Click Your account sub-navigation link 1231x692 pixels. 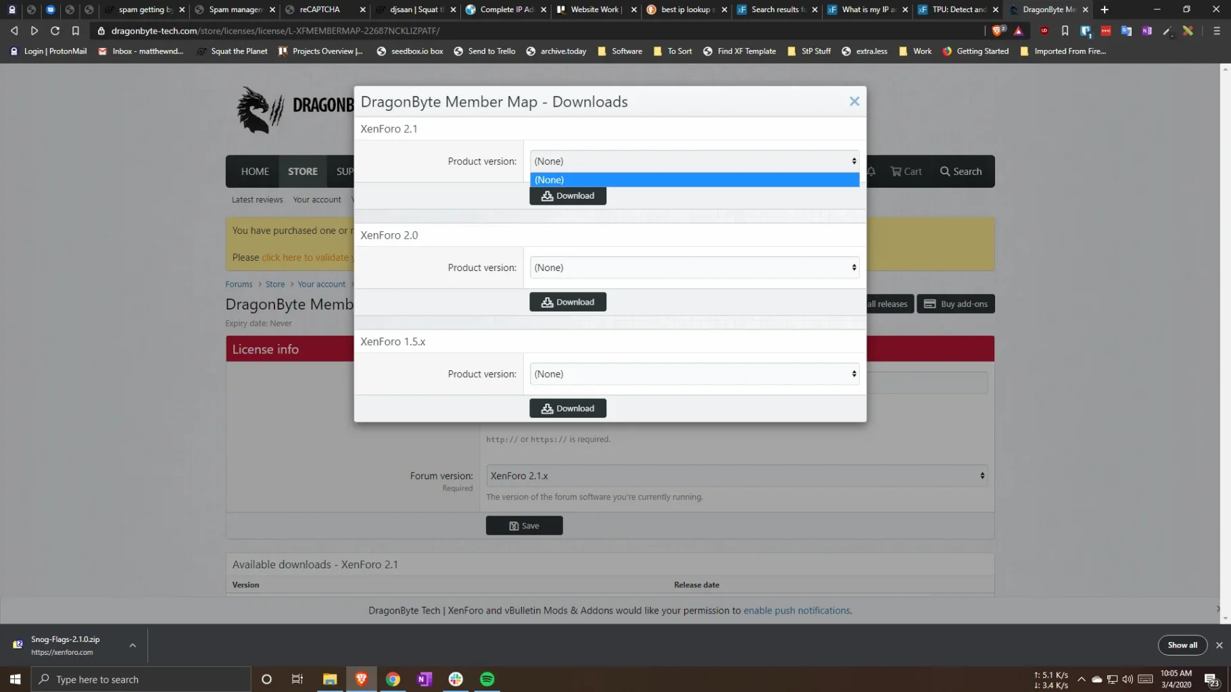[317, 200]
